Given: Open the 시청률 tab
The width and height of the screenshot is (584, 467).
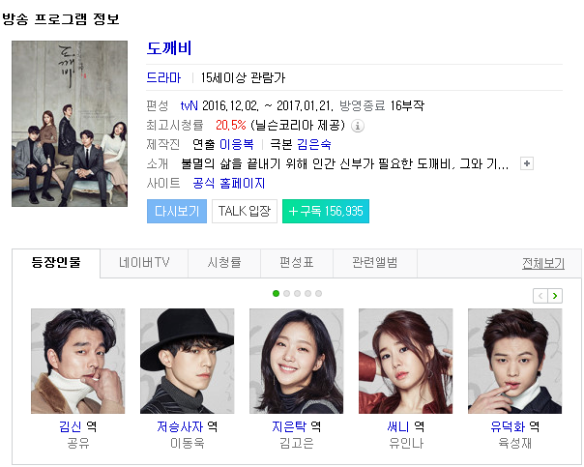Looking at the screenshot, I should 224,263.
